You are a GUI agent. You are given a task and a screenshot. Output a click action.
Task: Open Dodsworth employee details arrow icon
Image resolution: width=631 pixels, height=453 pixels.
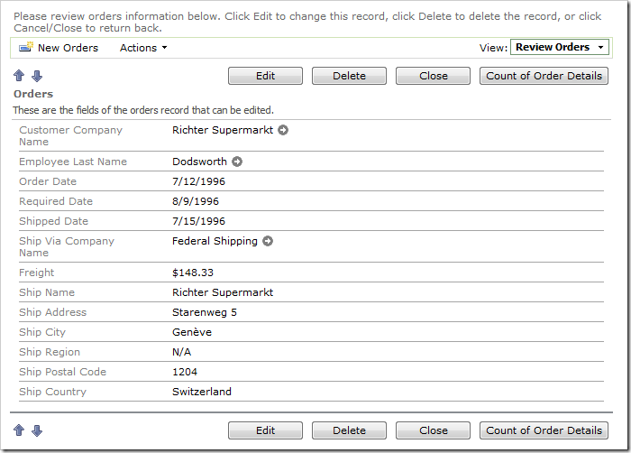(x=237, y=162)
